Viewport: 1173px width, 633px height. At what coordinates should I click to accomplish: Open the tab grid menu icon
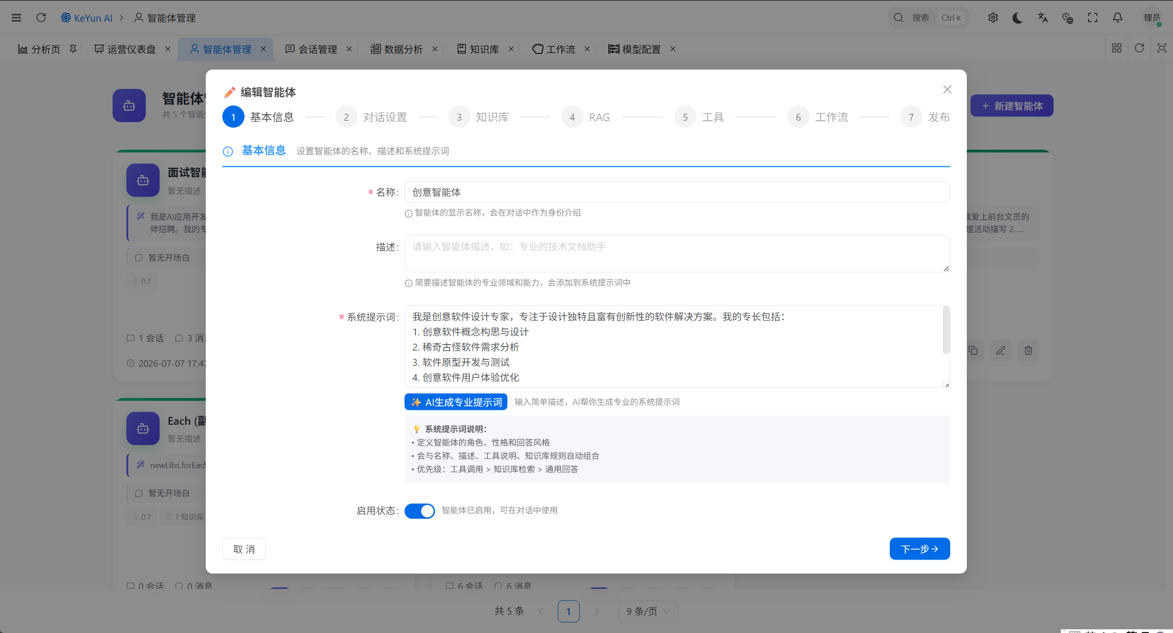coord(1117,48)
